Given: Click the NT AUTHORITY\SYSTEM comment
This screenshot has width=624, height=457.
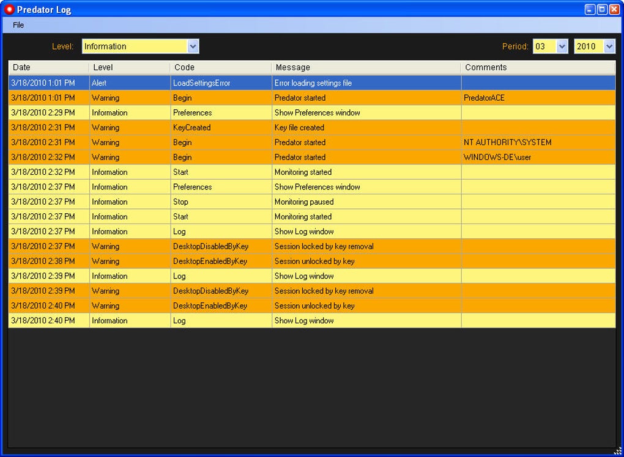Looking at the screenshot, I should (x=538, y=142).
